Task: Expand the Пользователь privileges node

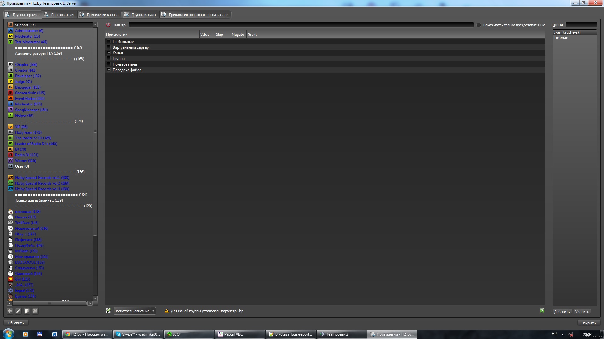Action: 109,64
